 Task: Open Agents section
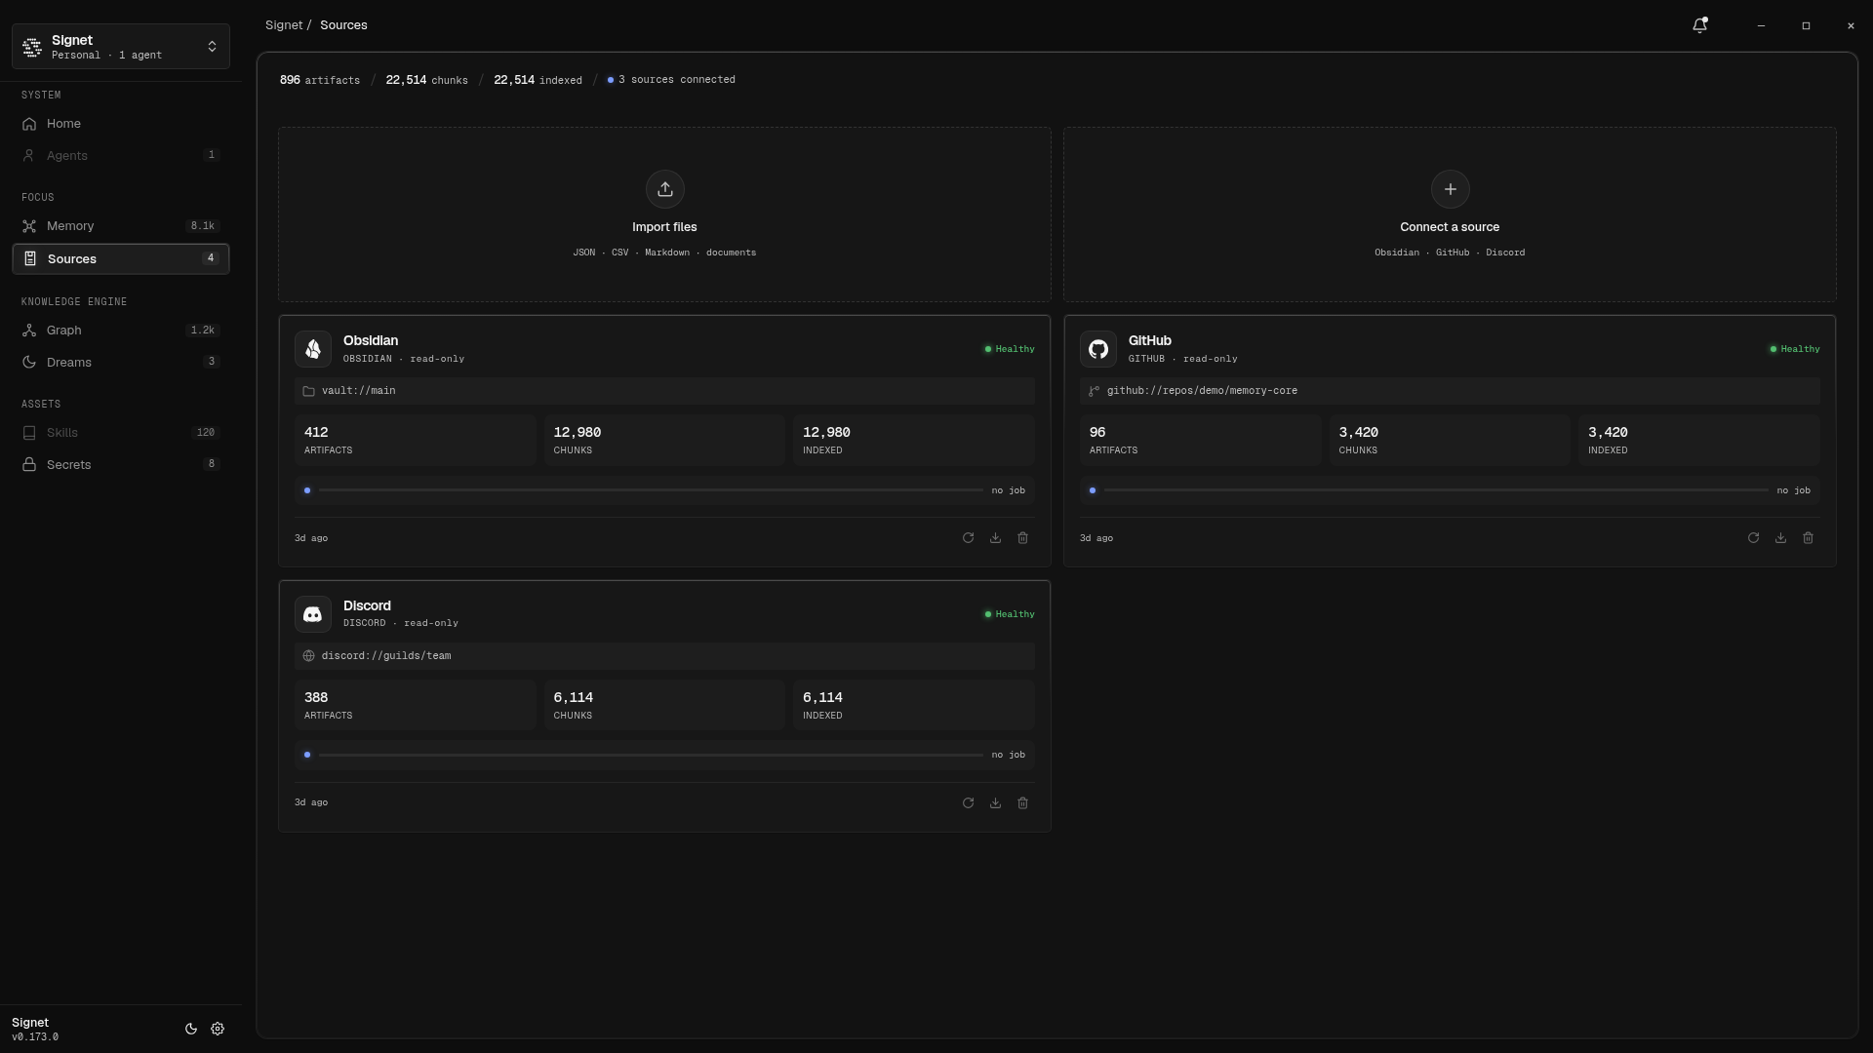pos(121,155)
